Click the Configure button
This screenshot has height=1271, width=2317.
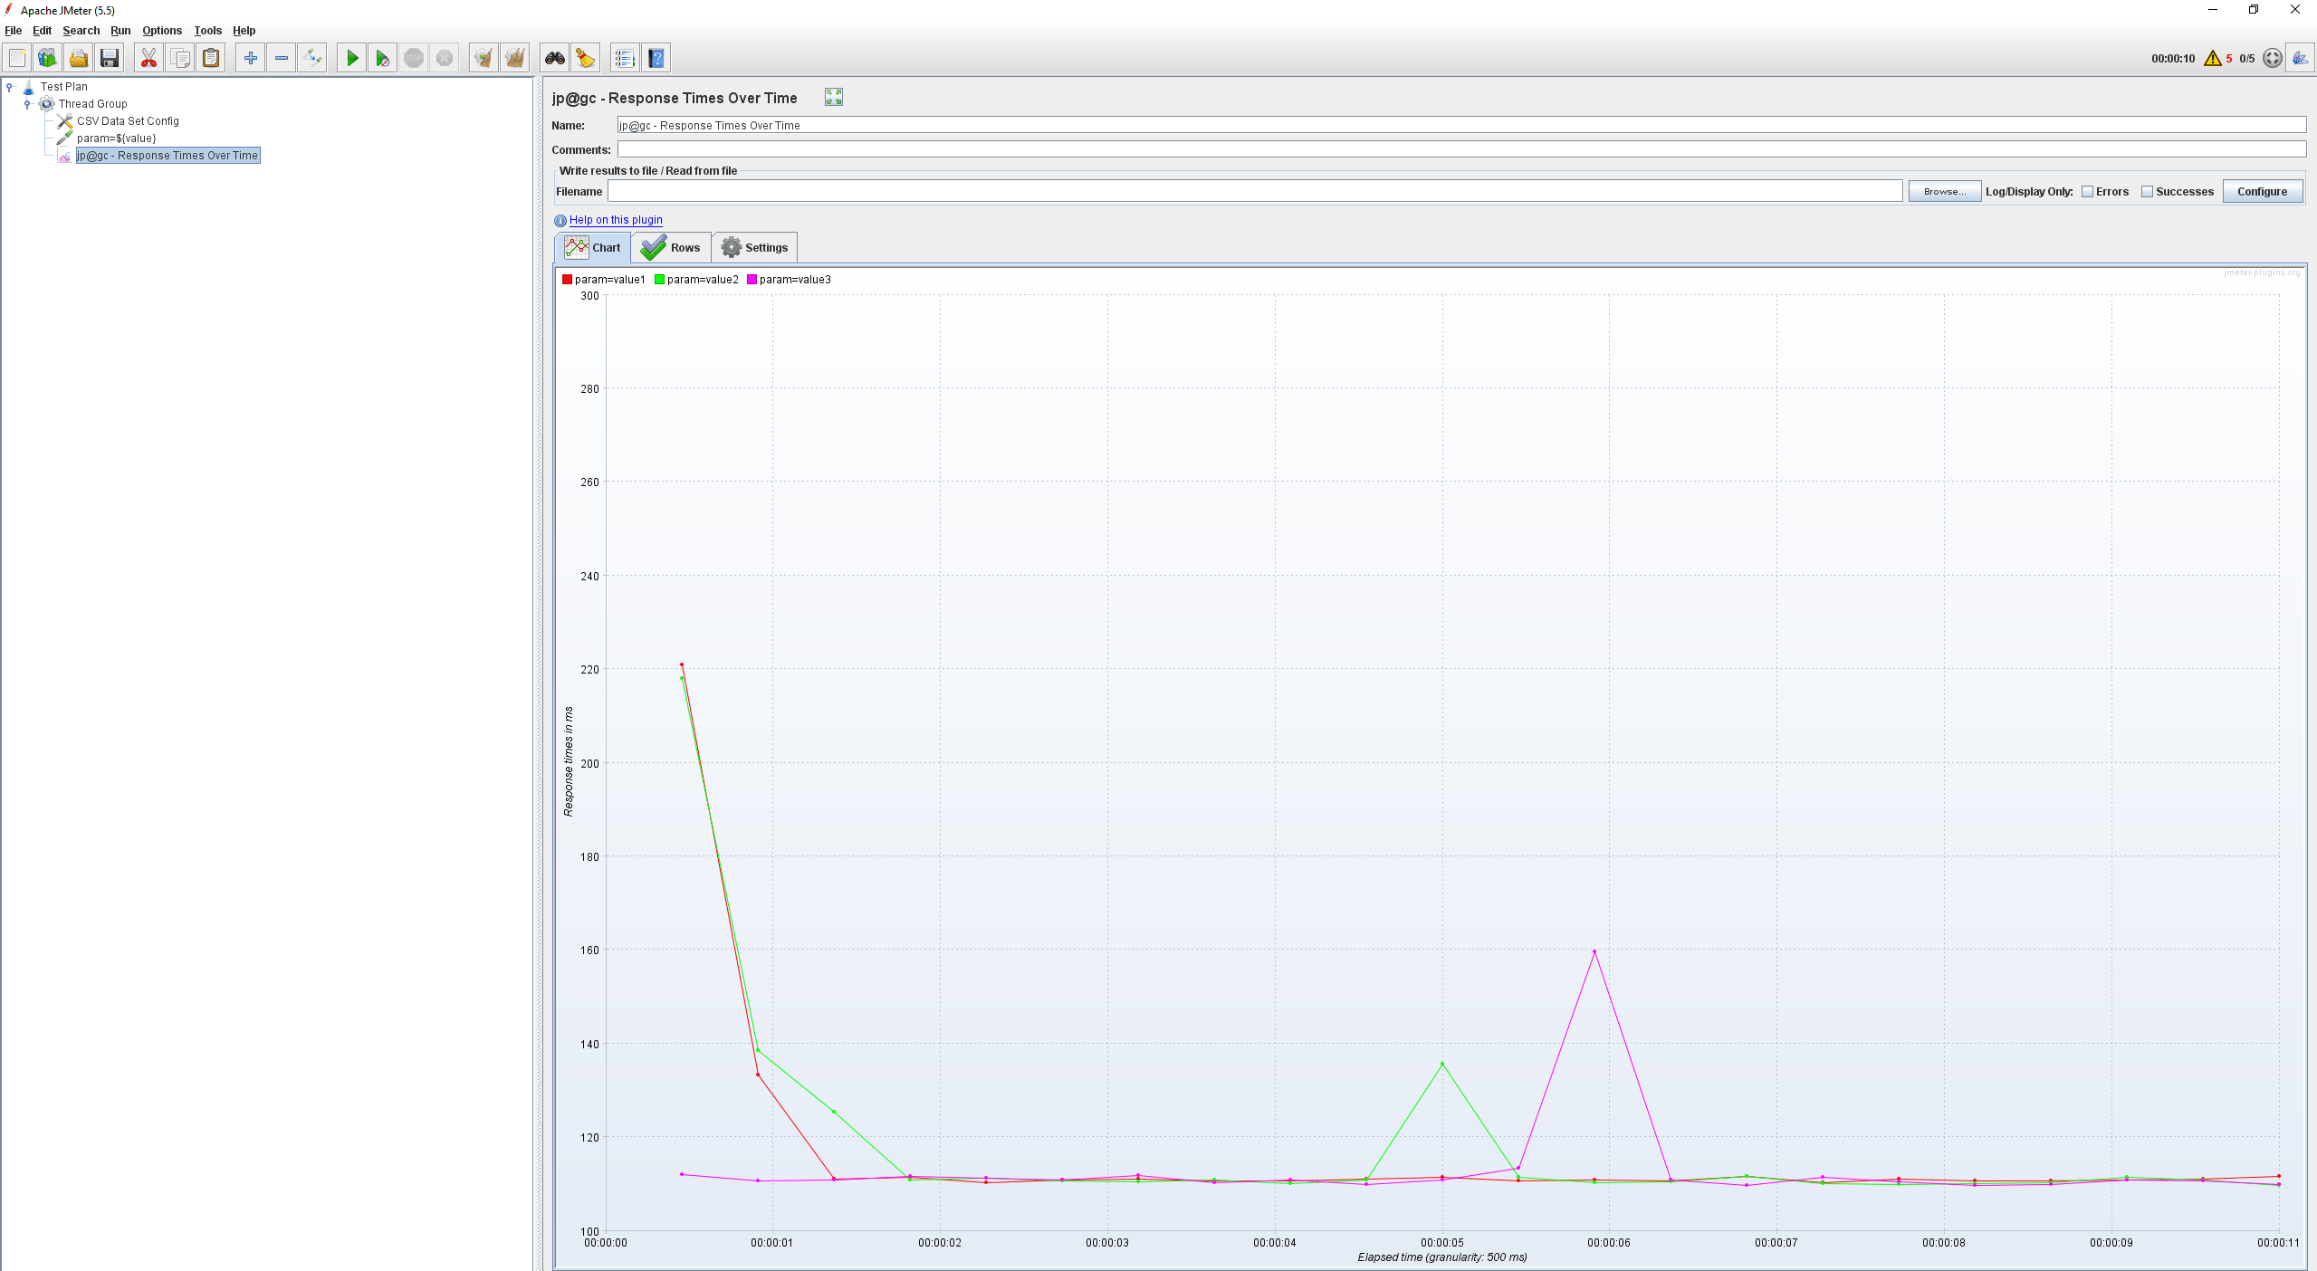click(x=2261, y=192)
